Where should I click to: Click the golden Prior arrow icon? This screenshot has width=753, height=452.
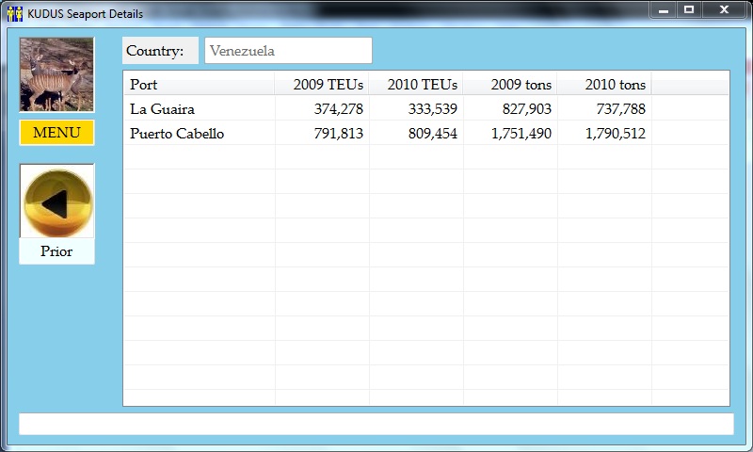[56, 202]
